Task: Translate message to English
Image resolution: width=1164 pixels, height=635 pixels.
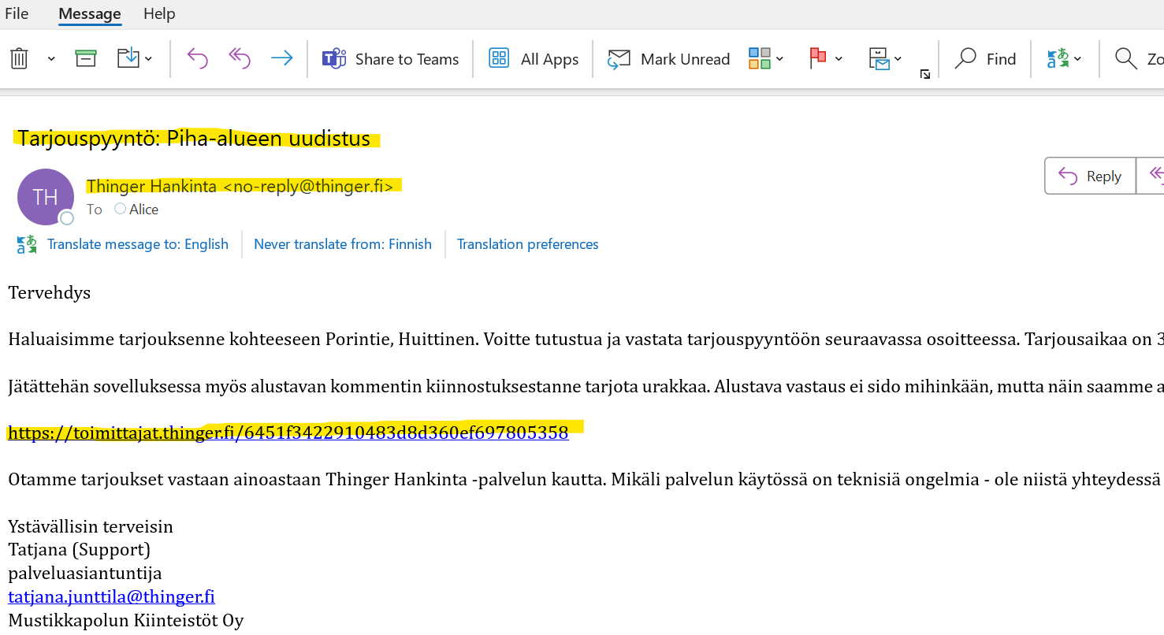Action: [138, 244]
